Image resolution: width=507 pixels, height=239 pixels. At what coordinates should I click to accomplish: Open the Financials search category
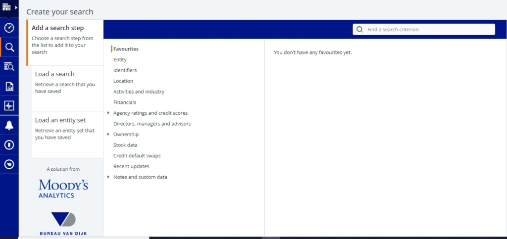click(x=124, y=102)
